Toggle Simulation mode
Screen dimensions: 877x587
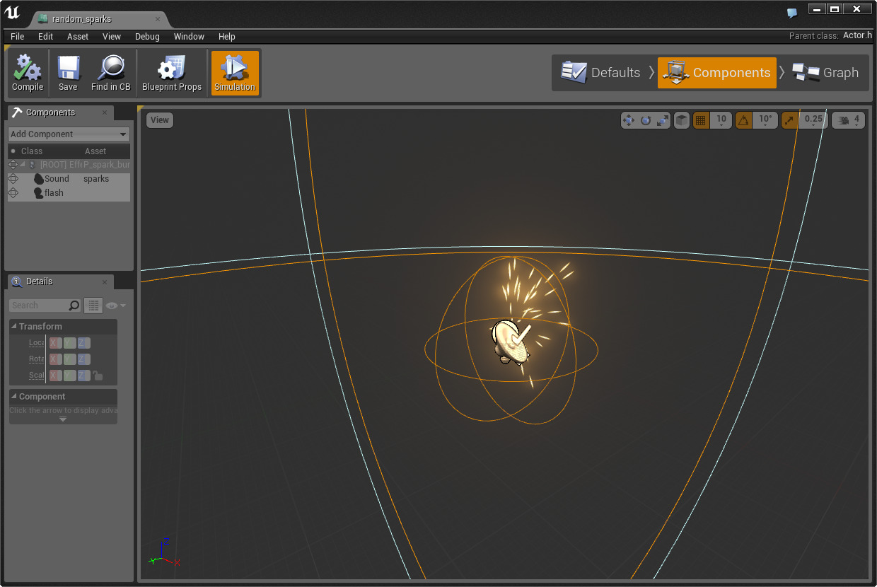[x=235, y=73]
